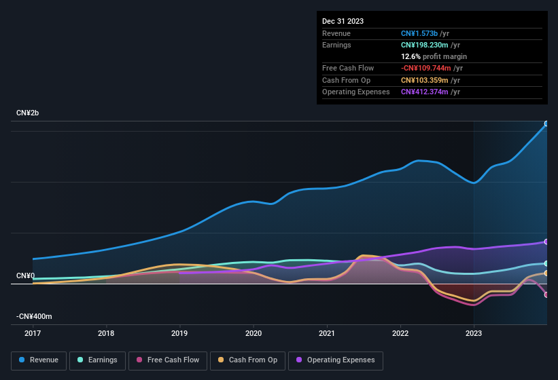The image size is (558, 380).
Task: Toggle the Revenue legend button
Action: (x=39, y=360)
